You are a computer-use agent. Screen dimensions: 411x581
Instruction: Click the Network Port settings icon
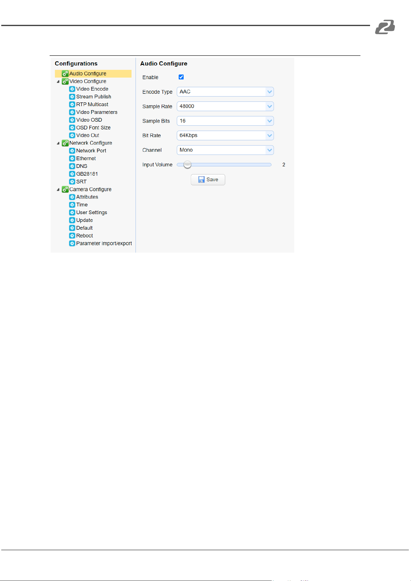(72, 151)
